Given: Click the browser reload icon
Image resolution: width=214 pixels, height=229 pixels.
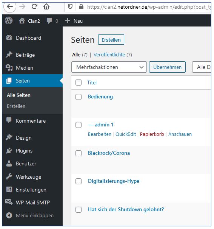Looking at the screenshot, I should click(34, 6).
